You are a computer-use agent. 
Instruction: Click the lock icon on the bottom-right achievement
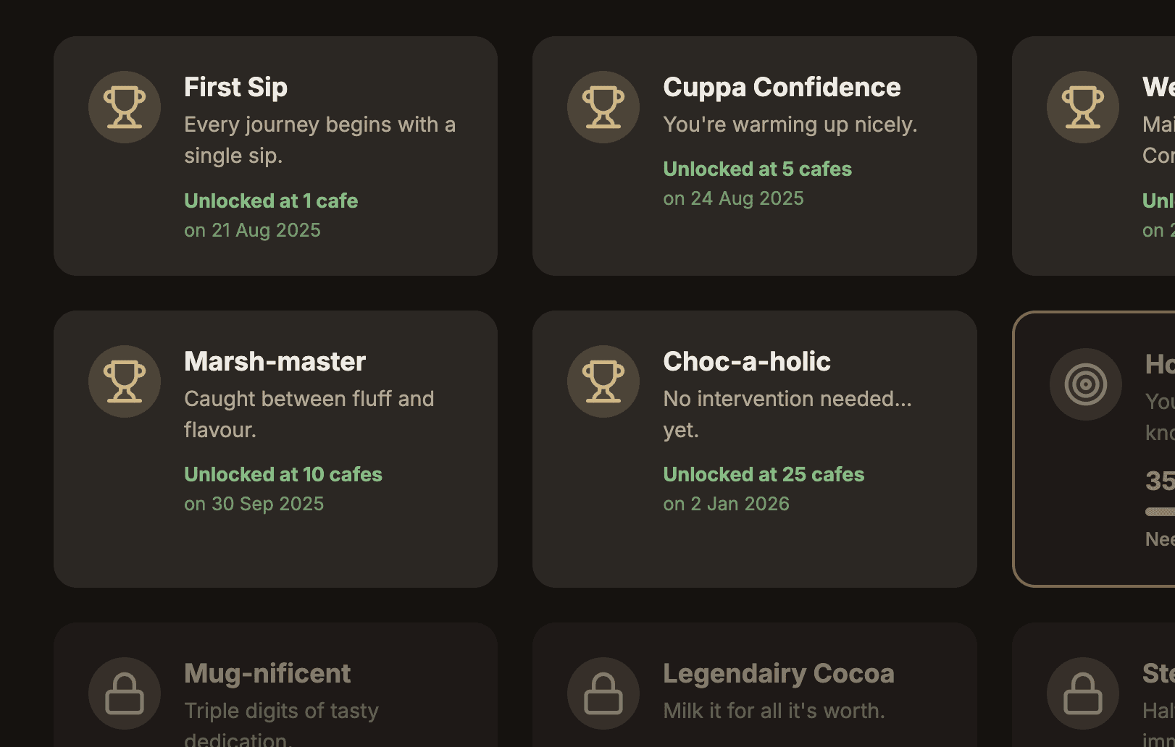(x=1083, y=693)
